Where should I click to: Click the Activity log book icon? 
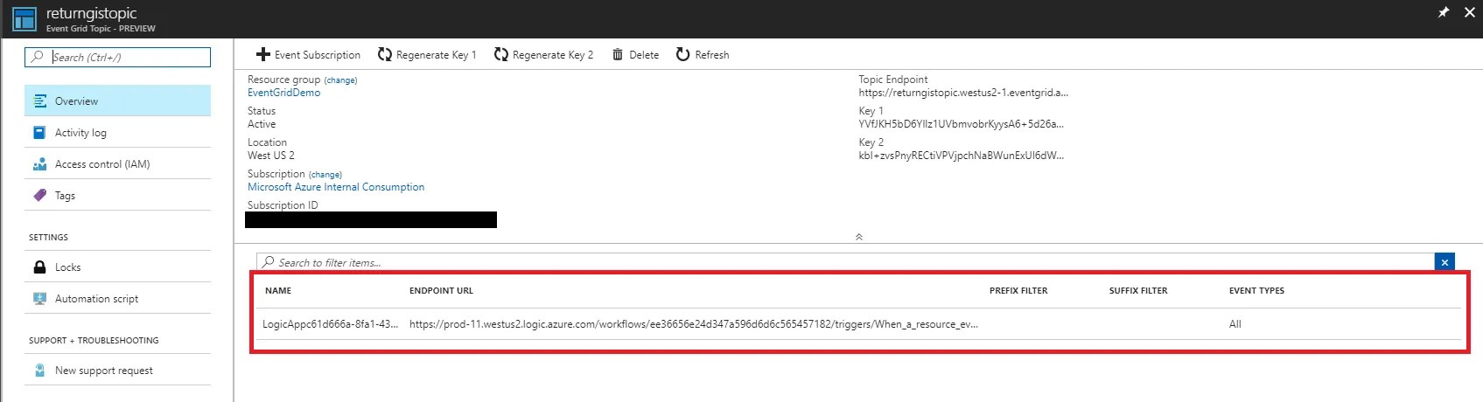click(39, 133)
